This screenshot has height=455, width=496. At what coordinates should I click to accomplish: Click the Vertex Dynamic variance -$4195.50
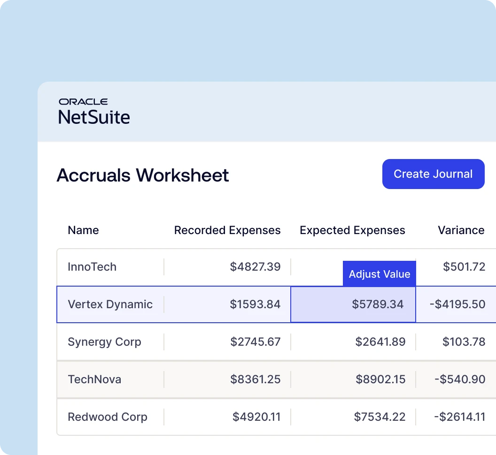[x=457, y=304]
